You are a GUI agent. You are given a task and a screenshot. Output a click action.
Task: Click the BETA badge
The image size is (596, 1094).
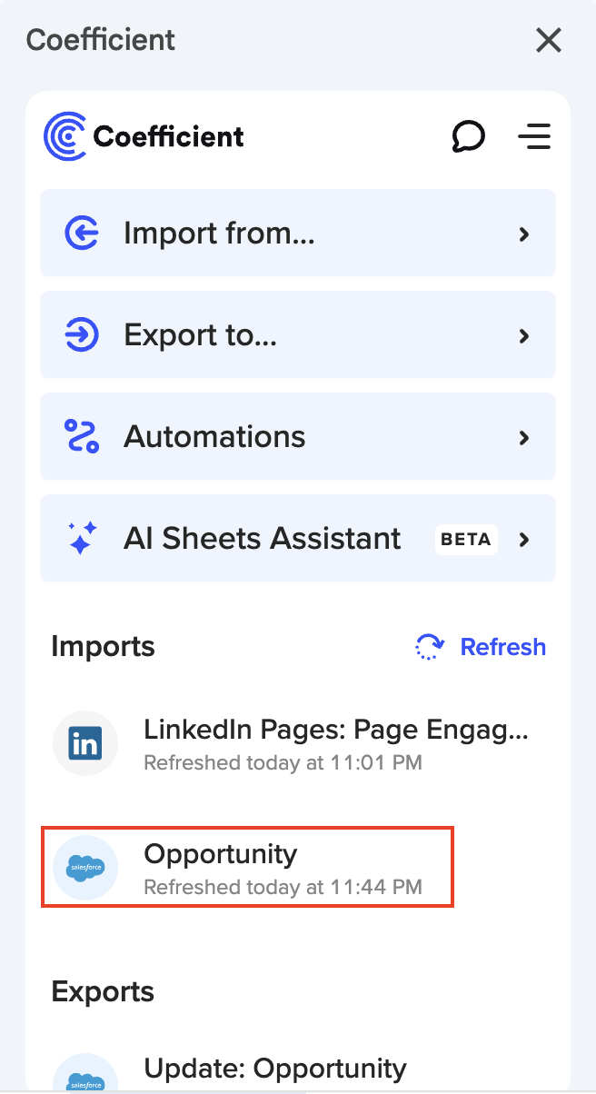(466, 539)
